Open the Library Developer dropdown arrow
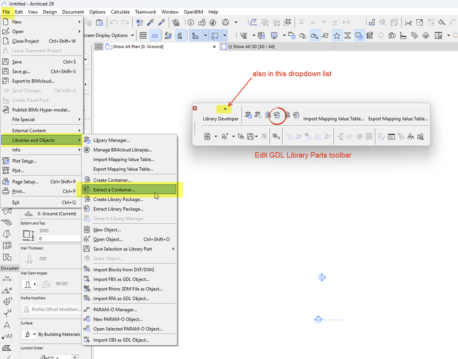 (225, 109)
